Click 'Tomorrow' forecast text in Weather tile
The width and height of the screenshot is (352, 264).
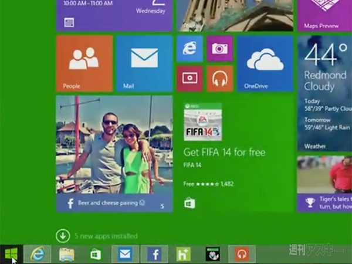tap(317, 120)
